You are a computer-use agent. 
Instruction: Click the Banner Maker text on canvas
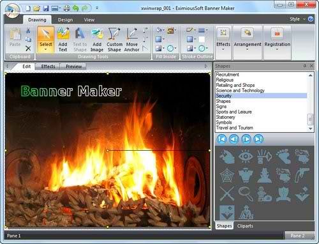tap(71, 91)
